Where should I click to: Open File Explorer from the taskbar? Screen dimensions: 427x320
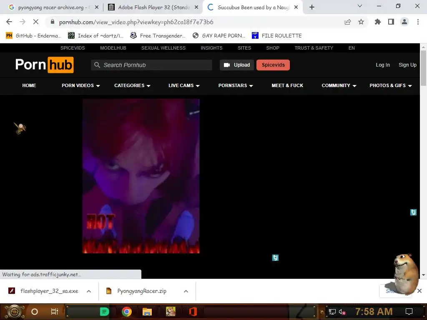[147, 312]
